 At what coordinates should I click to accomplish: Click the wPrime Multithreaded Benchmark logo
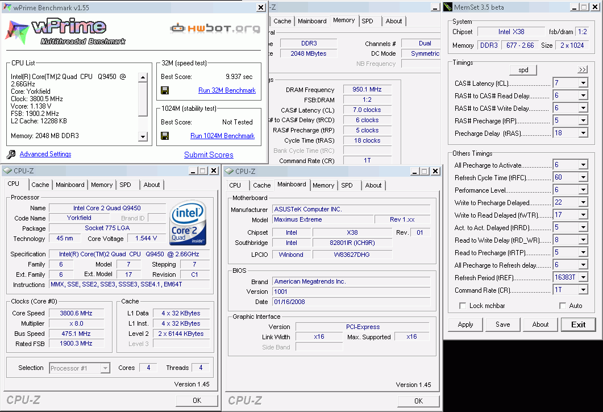[x=66, y=32]
